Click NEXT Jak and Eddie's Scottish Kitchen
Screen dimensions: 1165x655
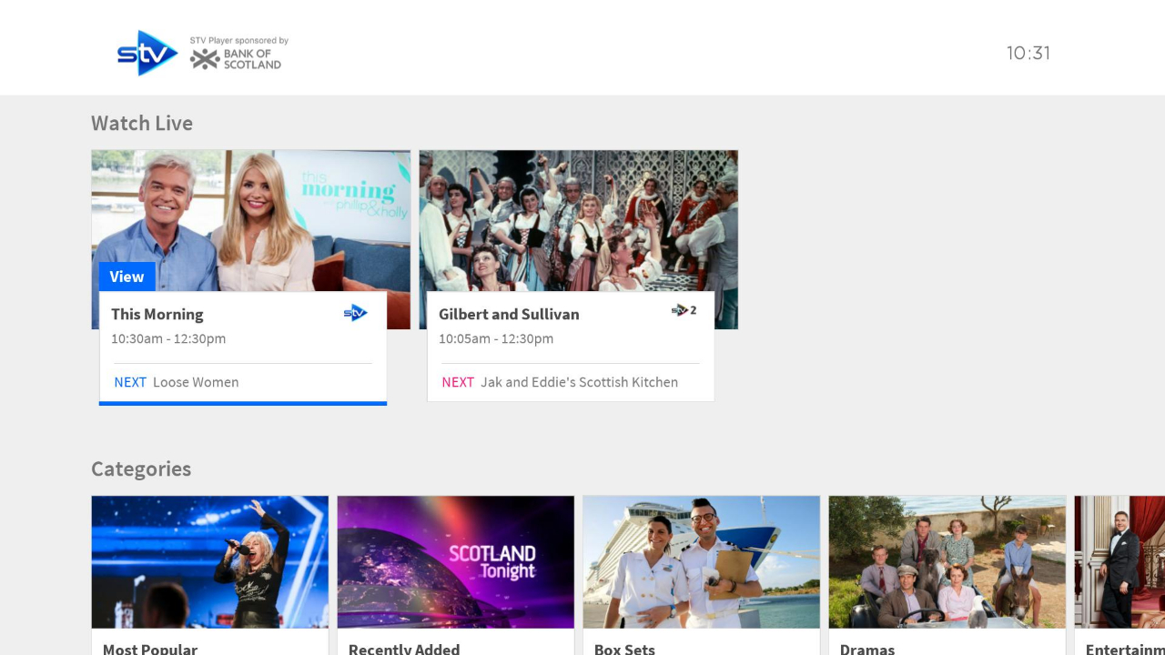558,382
